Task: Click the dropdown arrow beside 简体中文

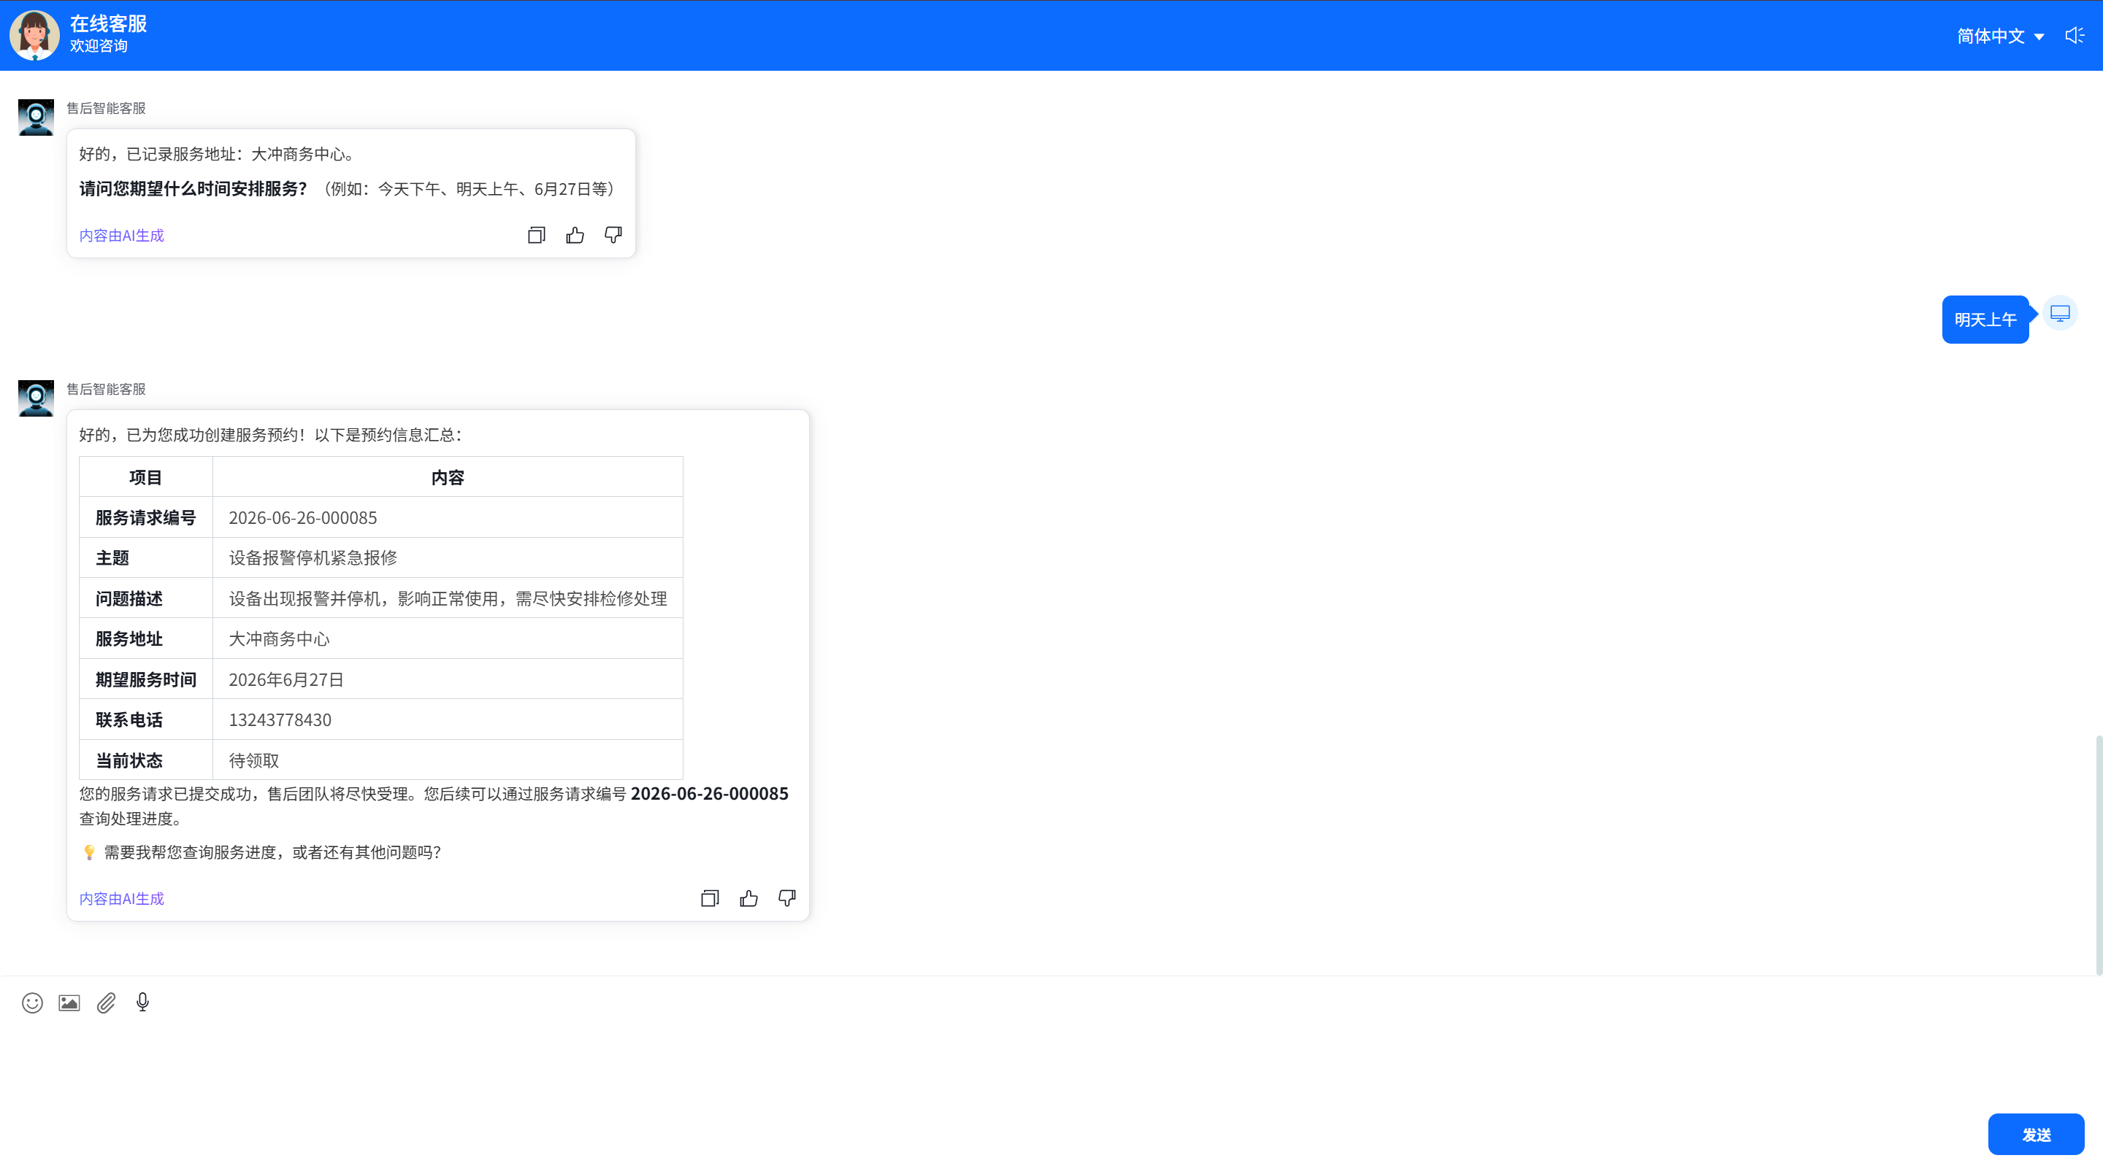Action: click(x=2039, y=36)
